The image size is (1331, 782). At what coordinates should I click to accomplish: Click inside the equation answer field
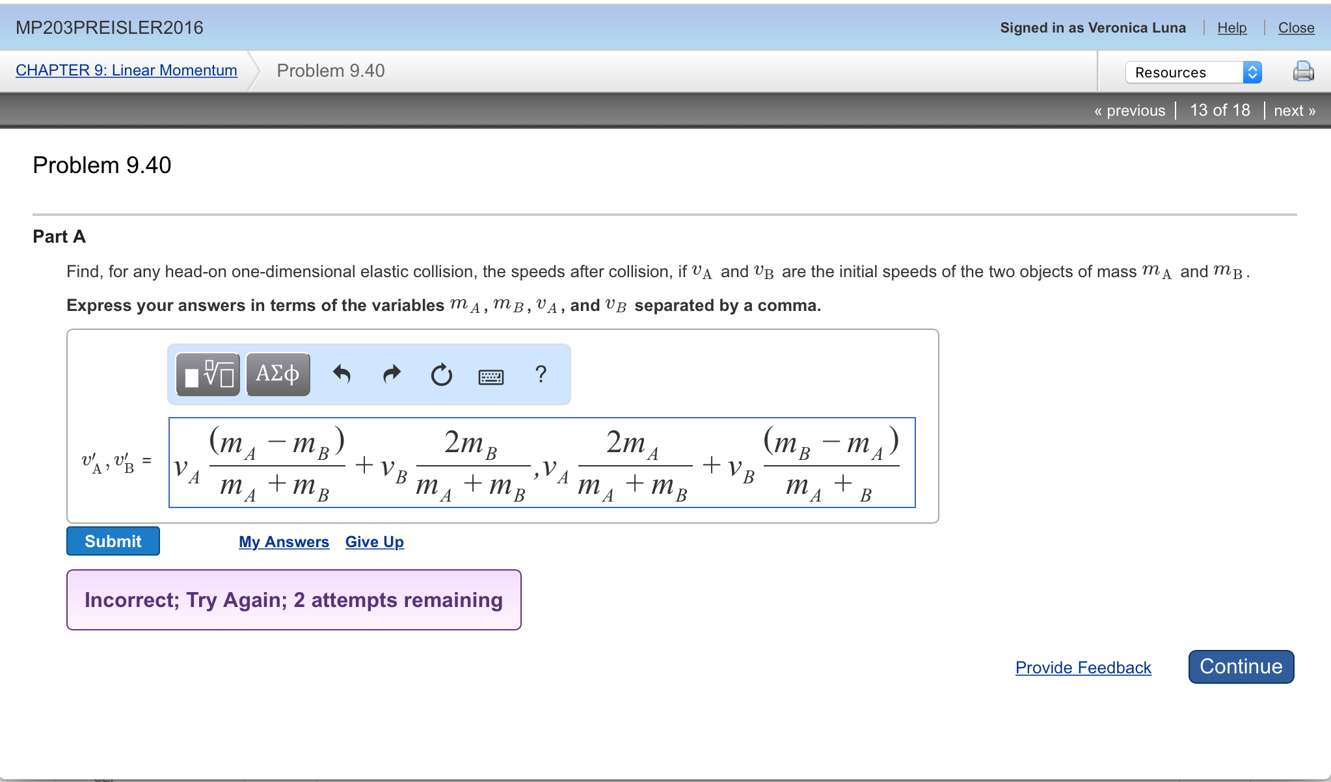pos(541,463)
